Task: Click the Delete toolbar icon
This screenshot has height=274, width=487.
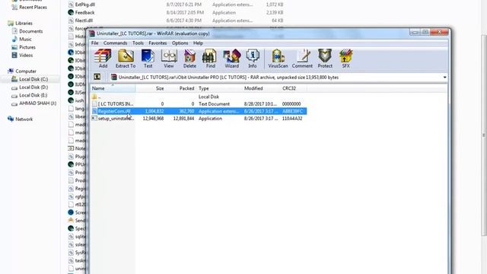Action: click(189, 59)
